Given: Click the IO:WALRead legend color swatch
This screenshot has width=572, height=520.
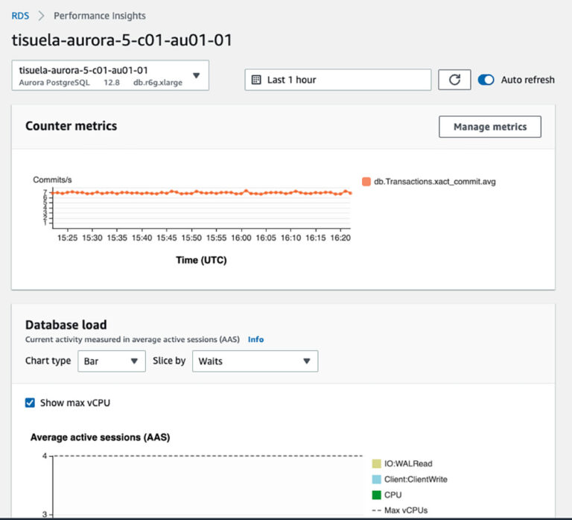Looking at the screenshot, I should pos(376,463).
